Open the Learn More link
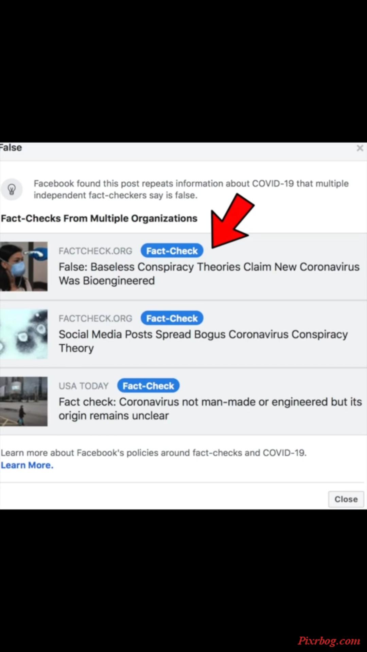The width and height of the screenshot is (367, 652). point(27,465)
